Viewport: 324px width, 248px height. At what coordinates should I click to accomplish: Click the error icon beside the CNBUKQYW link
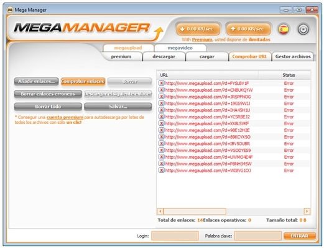click(x=161, y=90)
